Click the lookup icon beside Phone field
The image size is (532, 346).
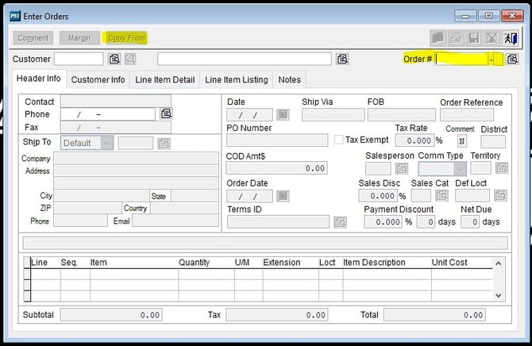[166, 114]
